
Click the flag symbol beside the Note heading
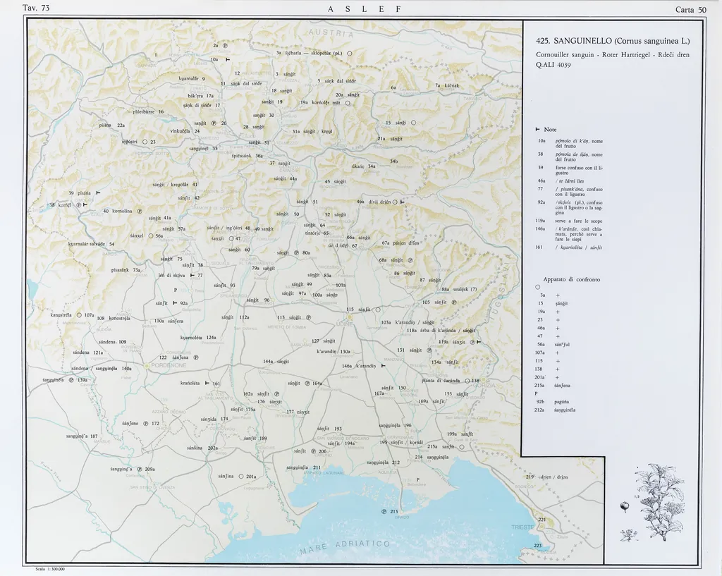click(x=538, y=130)
